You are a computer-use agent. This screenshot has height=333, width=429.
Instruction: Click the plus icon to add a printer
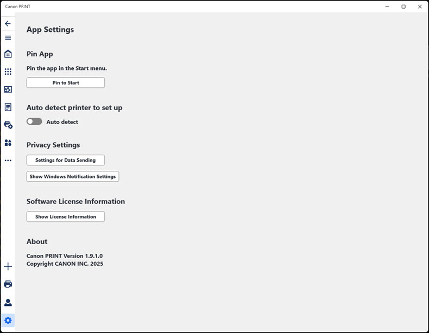8,267
